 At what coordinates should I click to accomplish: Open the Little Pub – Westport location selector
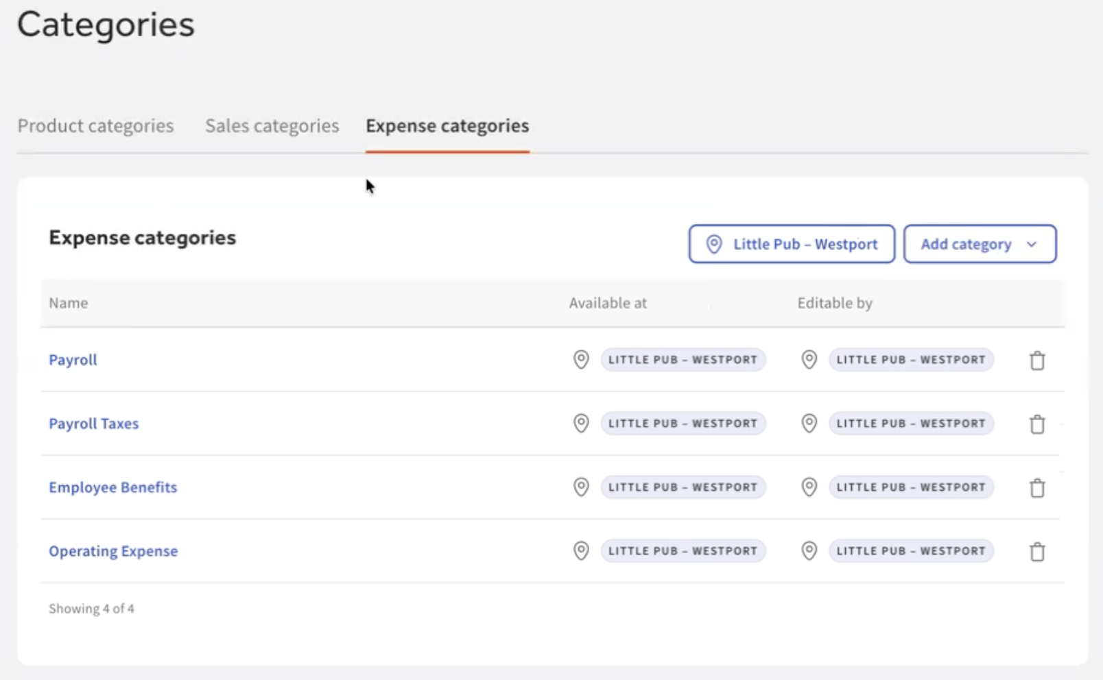(792, 244)
